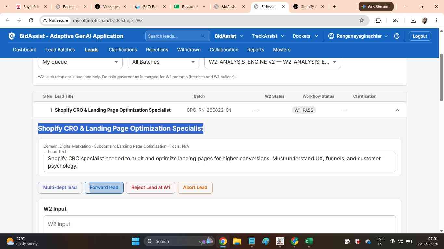Click the Forward lead button
The width and height of the screenshot is (444, 249).
click(x=104, y=187)
